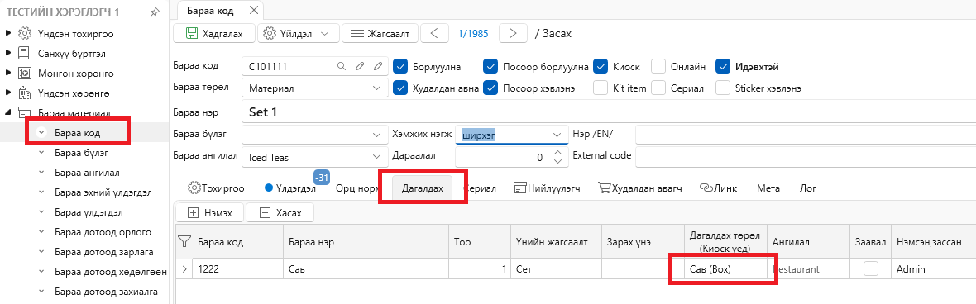Expand row 1222 with its arrow

click(x=184, y=269)
